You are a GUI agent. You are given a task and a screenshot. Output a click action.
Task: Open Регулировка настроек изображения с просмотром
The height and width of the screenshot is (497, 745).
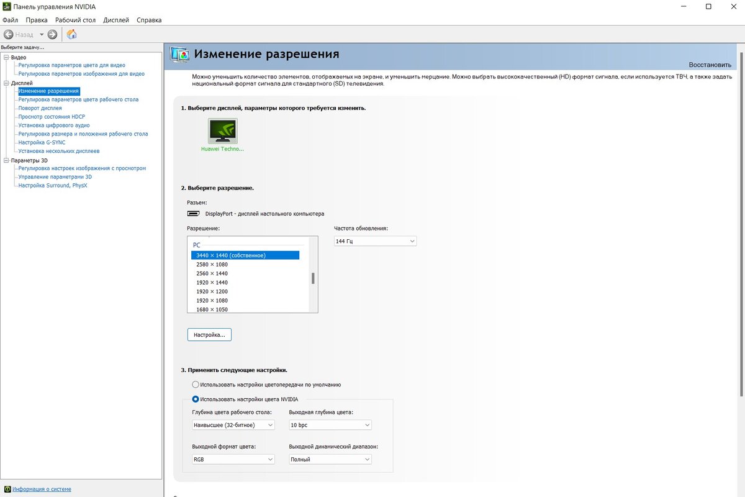pos(82,168)
